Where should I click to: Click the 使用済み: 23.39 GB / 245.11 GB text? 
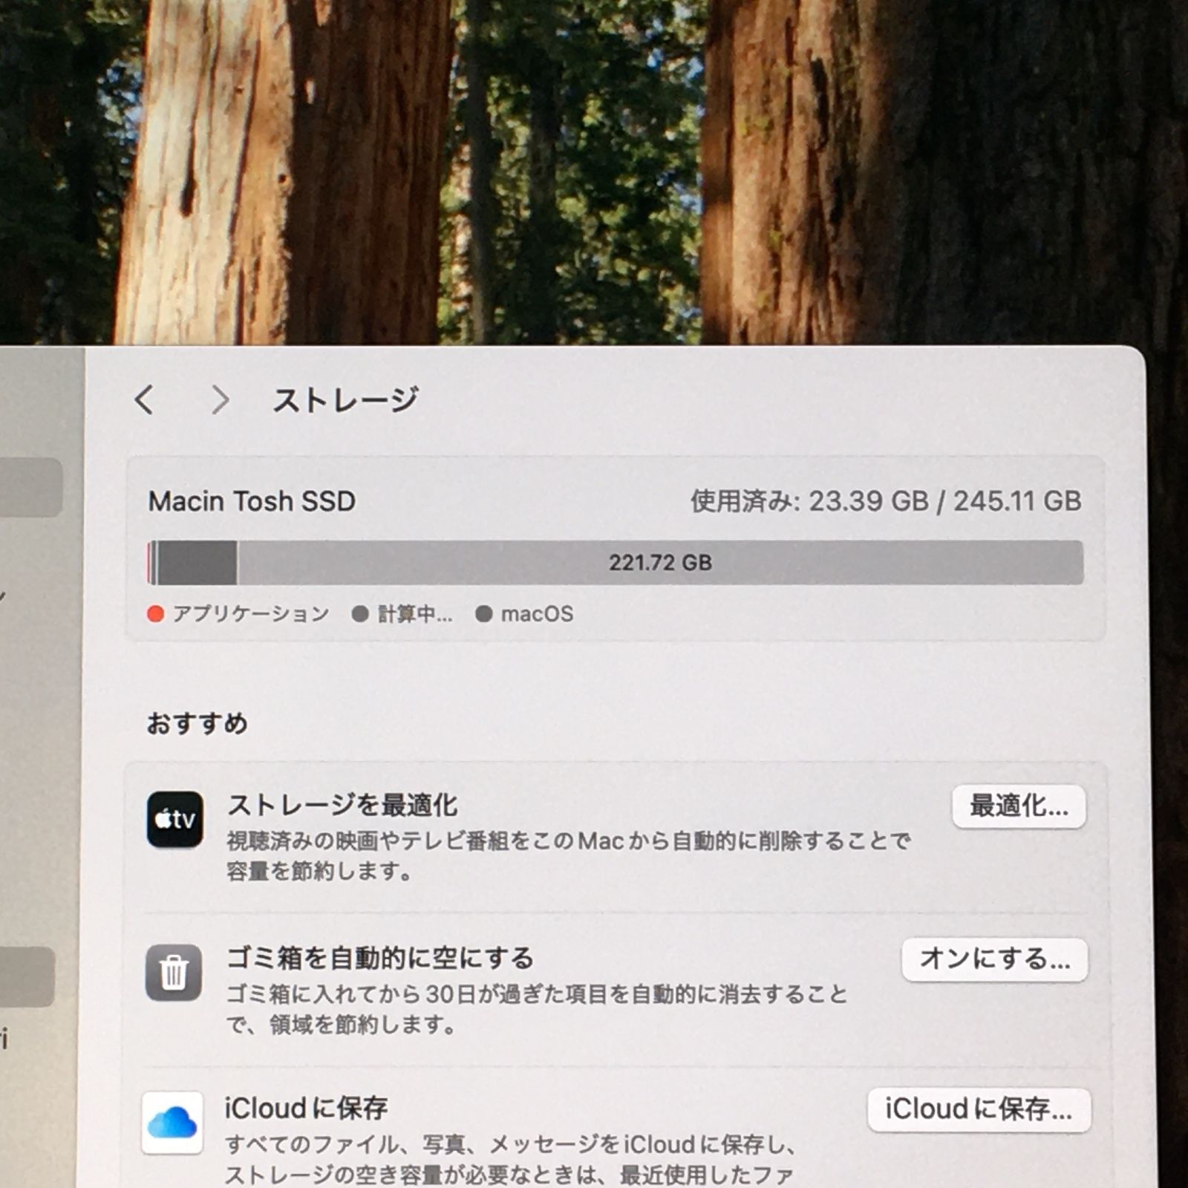(x=886, y=501)
